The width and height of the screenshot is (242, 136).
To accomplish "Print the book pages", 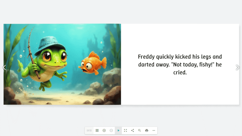I will click(x=147, y=130).
